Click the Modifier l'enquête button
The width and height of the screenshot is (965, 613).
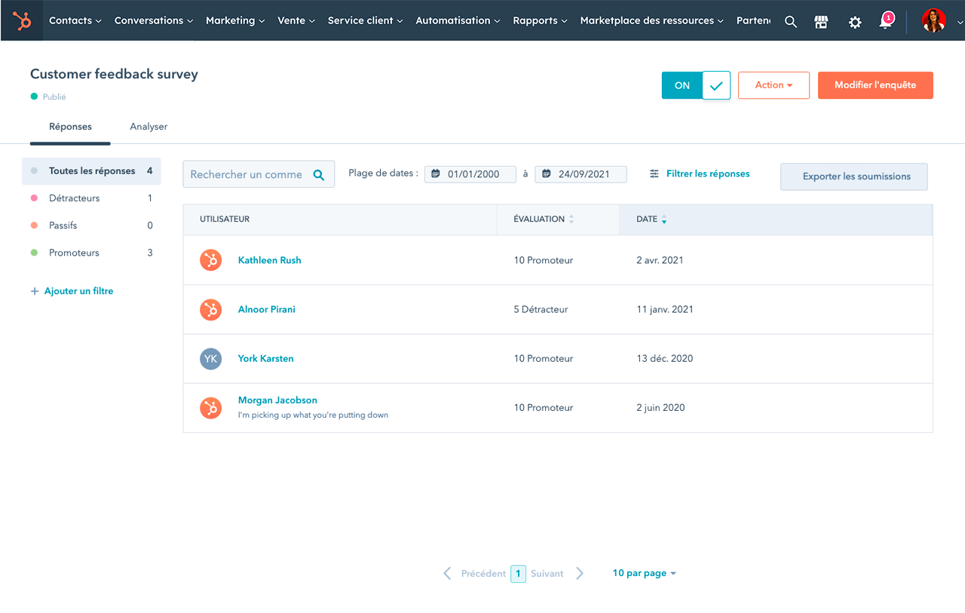[875, 85]
